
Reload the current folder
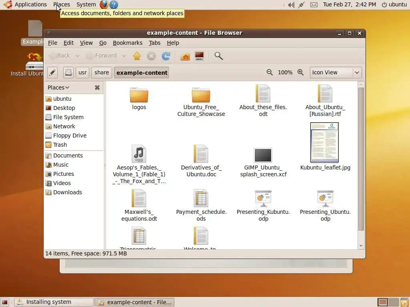point(166,56)
